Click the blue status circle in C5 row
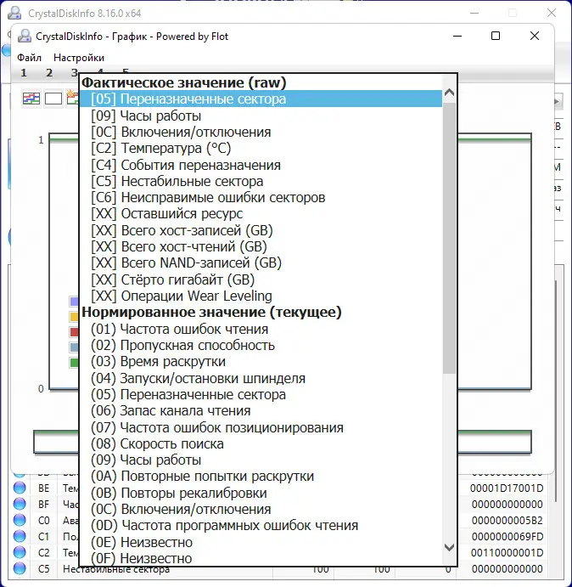 pos(20,568)
